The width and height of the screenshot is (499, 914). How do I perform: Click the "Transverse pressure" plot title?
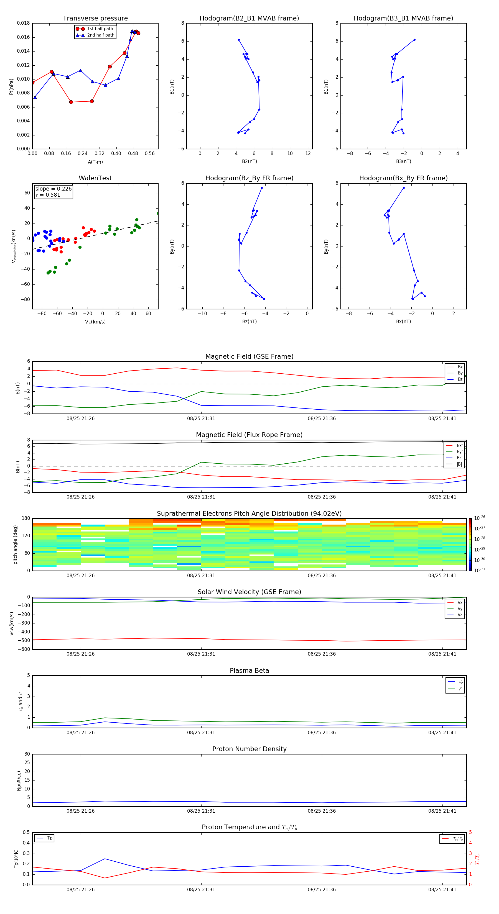pos(95,19)
